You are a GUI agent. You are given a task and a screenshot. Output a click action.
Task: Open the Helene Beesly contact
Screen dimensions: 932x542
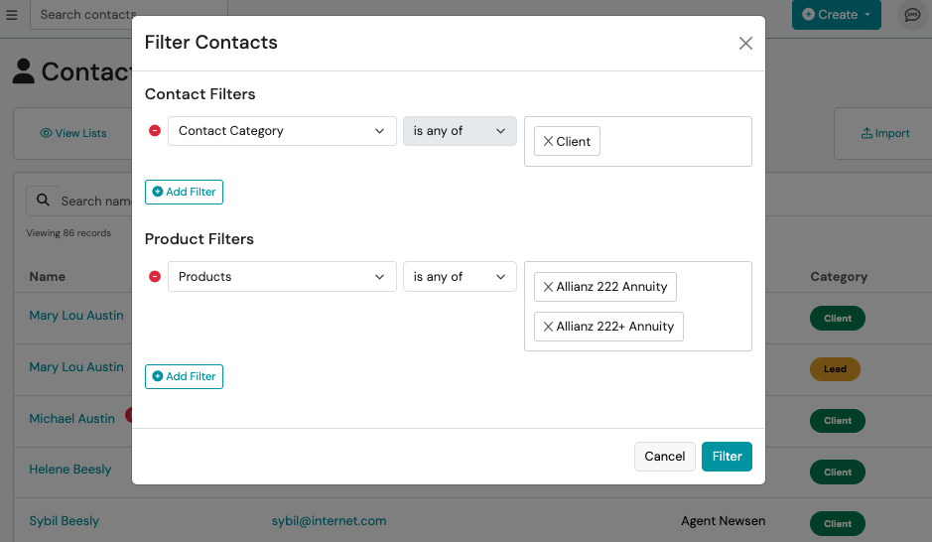click(70, 470)
